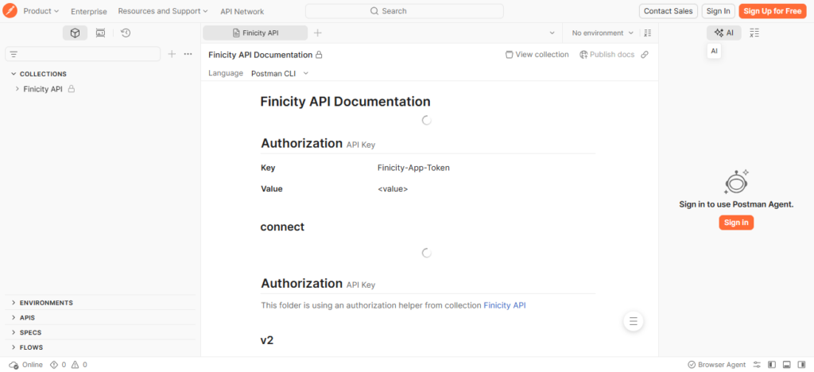Click Contact Sales button
The image size is (814, 372).
(668, 11)
